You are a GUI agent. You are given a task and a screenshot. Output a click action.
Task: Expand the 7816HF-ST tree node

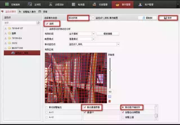tap(6, 28)
